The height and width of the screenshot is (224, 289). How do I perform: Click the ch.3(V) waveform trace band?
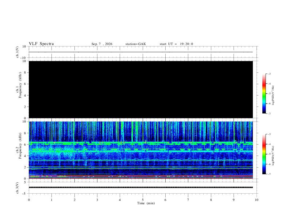tap(141, 187)
